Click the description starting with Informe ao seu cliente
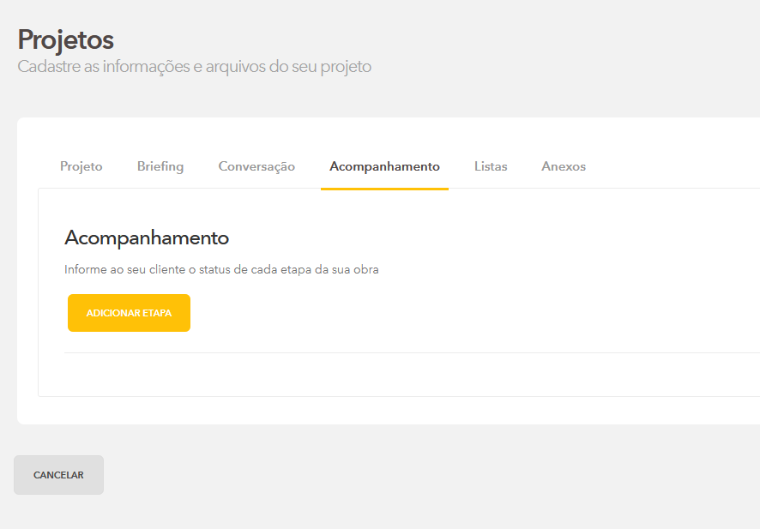This screenshot has height=529, width=760. point(221,269)
